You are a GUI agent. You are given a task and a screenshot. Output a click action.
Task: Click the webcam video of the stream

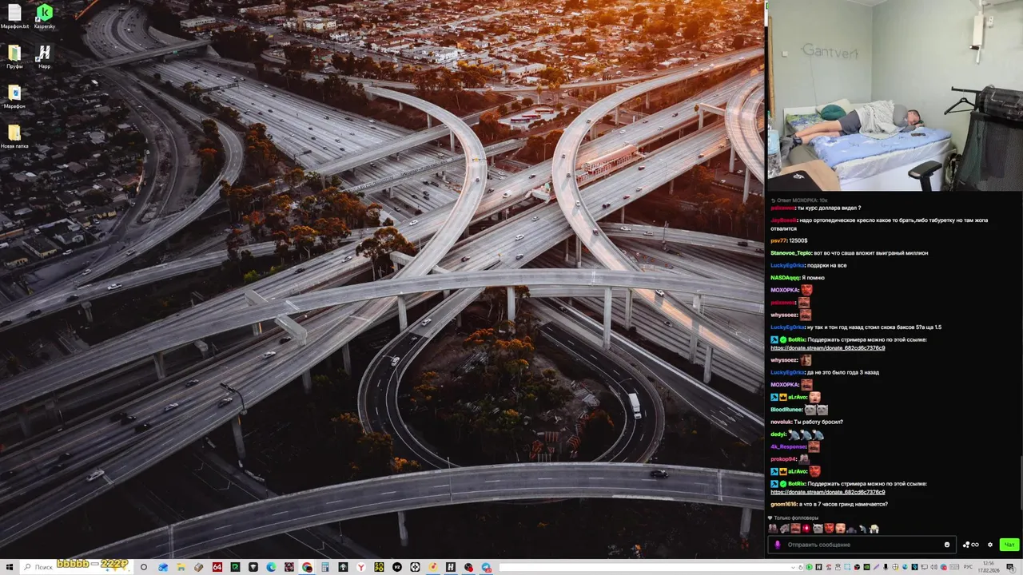(895, 96)
